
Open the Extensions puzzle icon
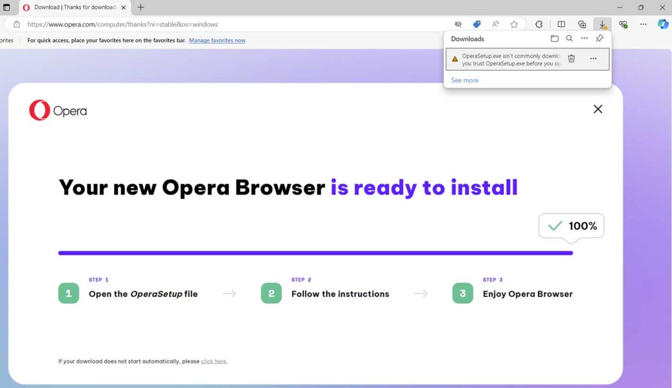click(539, 24)
